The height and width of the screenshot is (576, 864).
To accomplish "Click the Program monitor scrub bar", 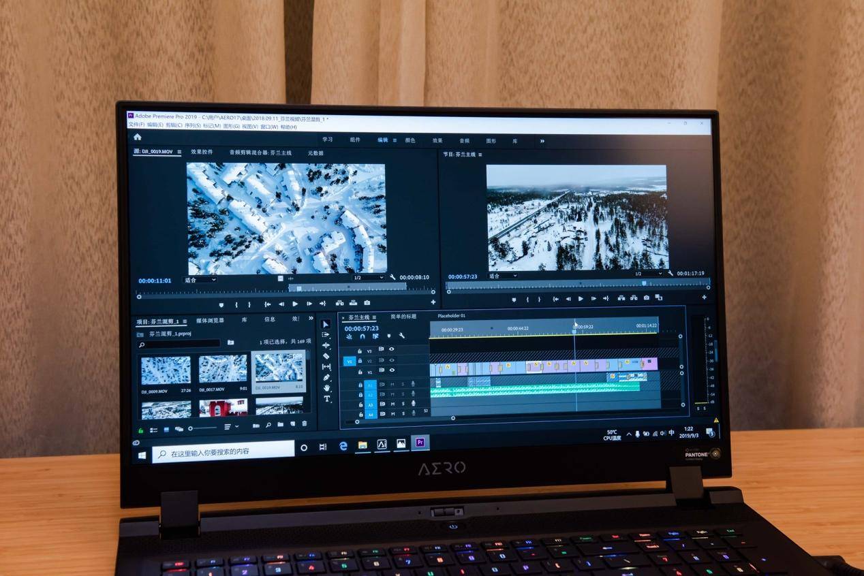I will click(577, 283).
